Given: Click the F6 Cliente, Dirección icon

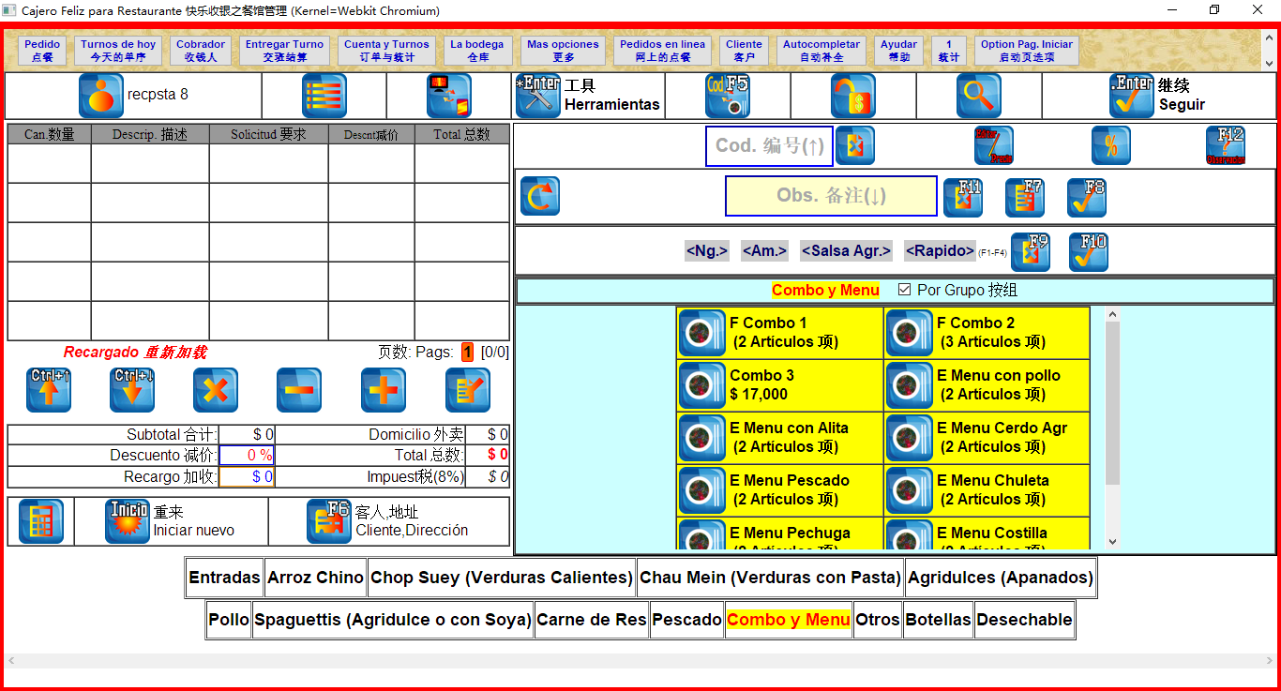Looking at the screenshot, I should point(329,521).
